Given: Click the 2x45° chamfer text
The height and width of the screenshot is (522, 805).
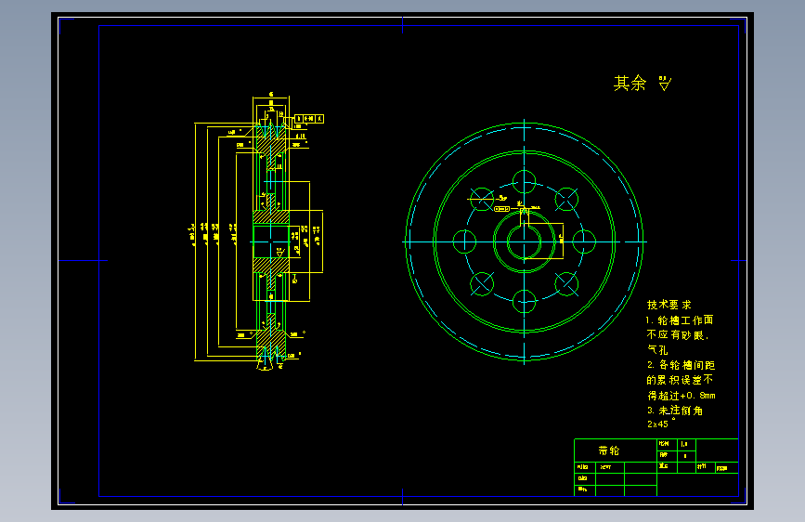Looking at the screenshot, I should [x=661, y=424].
